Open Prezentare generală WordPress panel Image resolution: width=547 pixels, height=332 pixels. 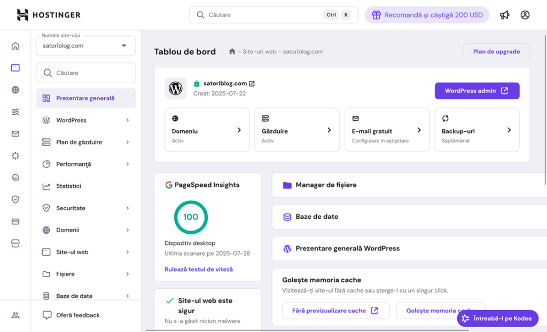point(410,249)
